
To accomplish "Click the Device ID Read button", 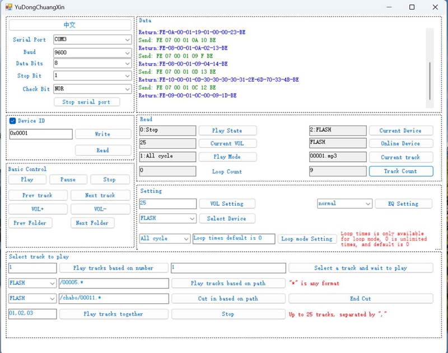I will (103, 150).
